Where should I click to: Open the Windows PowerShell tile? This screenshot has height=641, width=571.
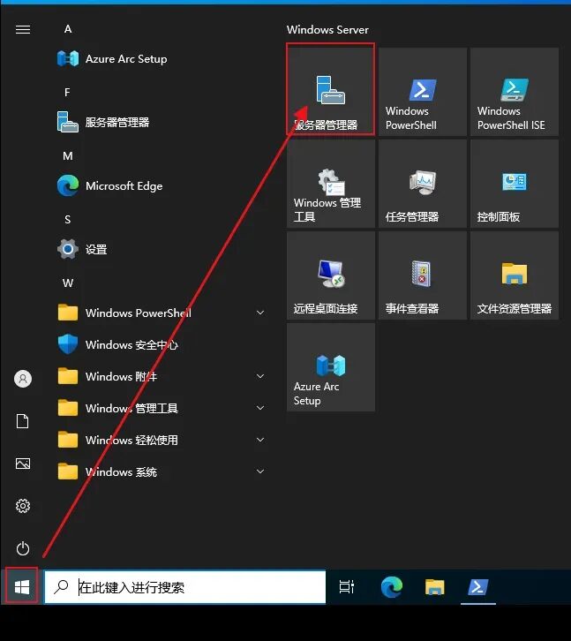click(423, 92)
